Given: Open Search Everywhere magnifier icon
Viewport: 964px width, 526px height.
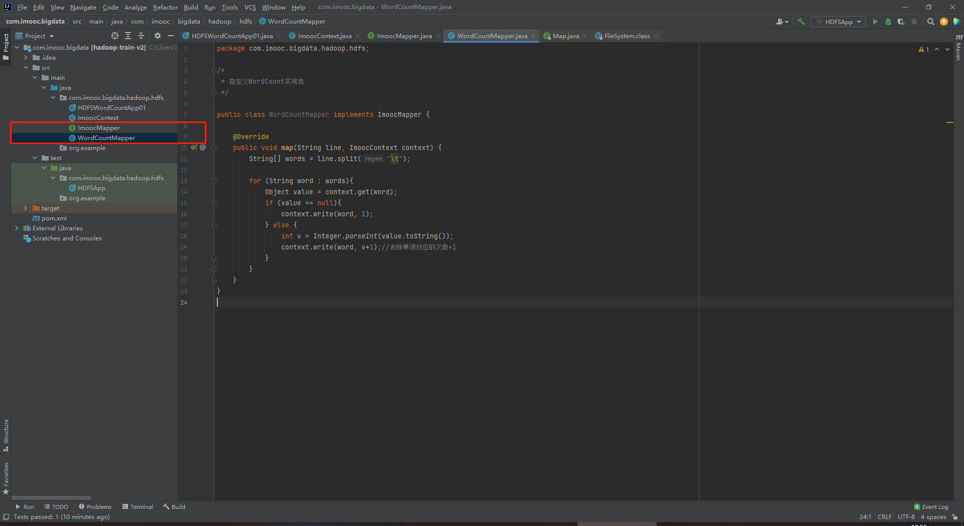Looking at the screenshot, I should pyautogui.click(x=930, y=22).
